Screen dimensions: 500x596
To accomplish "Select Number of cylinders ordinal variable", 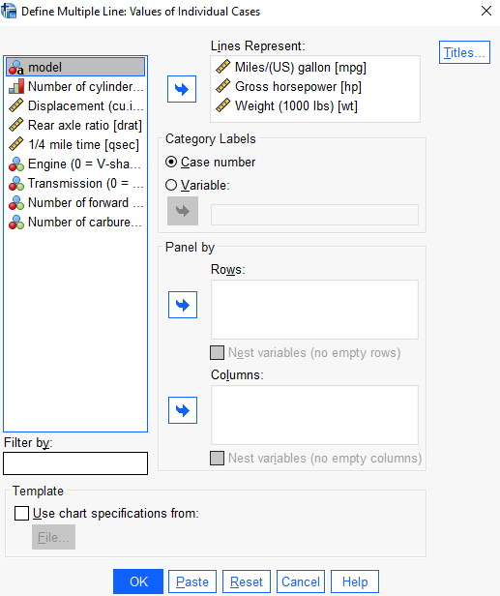I will [x=75, y=87].
